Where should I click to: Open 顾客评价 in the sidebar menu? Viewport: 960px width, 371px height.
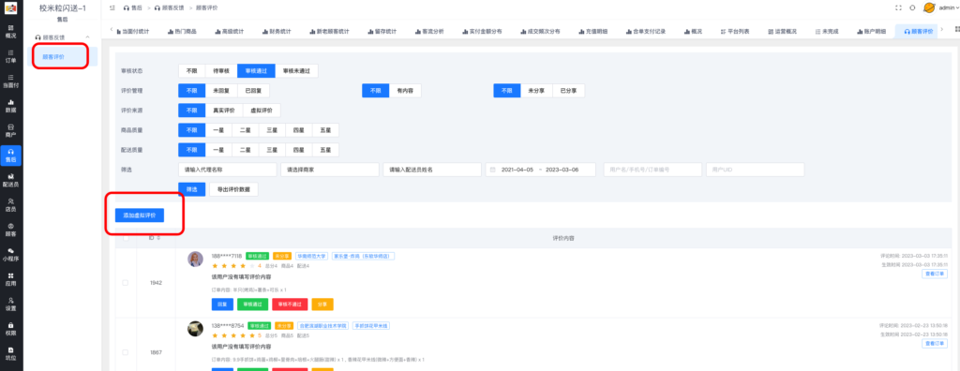pyautogui.click(x=64, y=56)
